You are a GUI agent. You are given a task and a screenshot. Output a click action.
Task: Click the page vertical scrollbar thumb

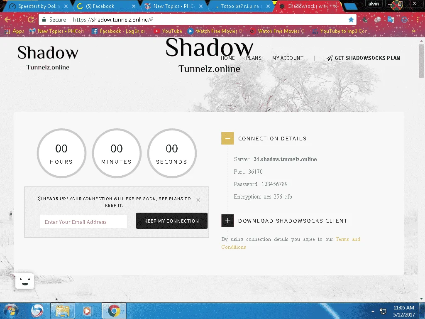[x=421, y=61]
